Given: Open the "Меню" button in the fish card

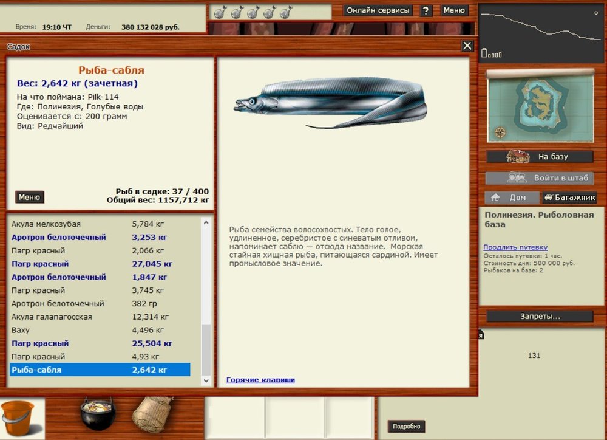Looking at the screenshot, I should tap(29, 197).
